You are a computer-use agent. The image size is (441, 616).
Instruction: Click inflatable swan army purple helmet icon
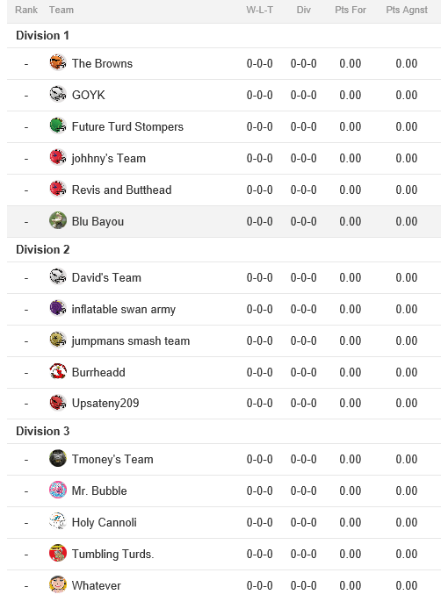[58, 309]
